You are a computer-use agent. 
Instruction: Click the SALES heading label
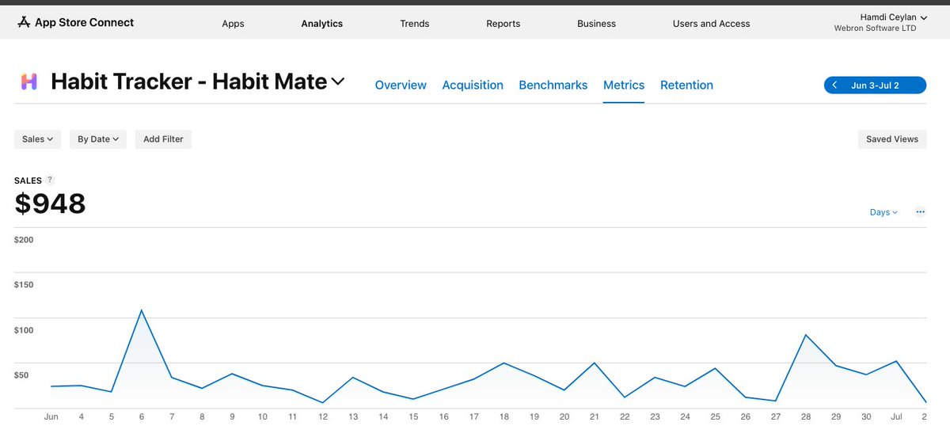coord(28,181)
